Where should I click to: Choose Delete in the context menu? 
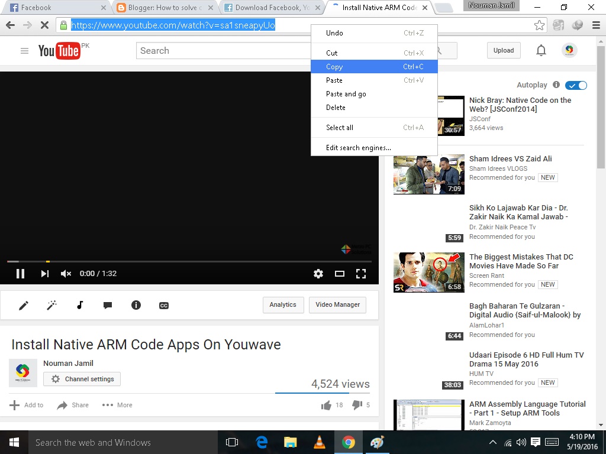tap(374, 108)
